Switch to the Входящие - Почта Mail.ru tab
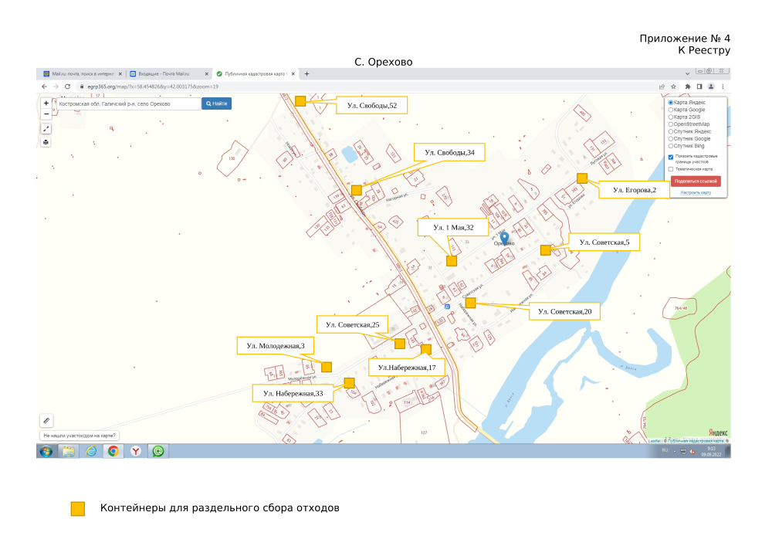 click(x=164, y=74)
